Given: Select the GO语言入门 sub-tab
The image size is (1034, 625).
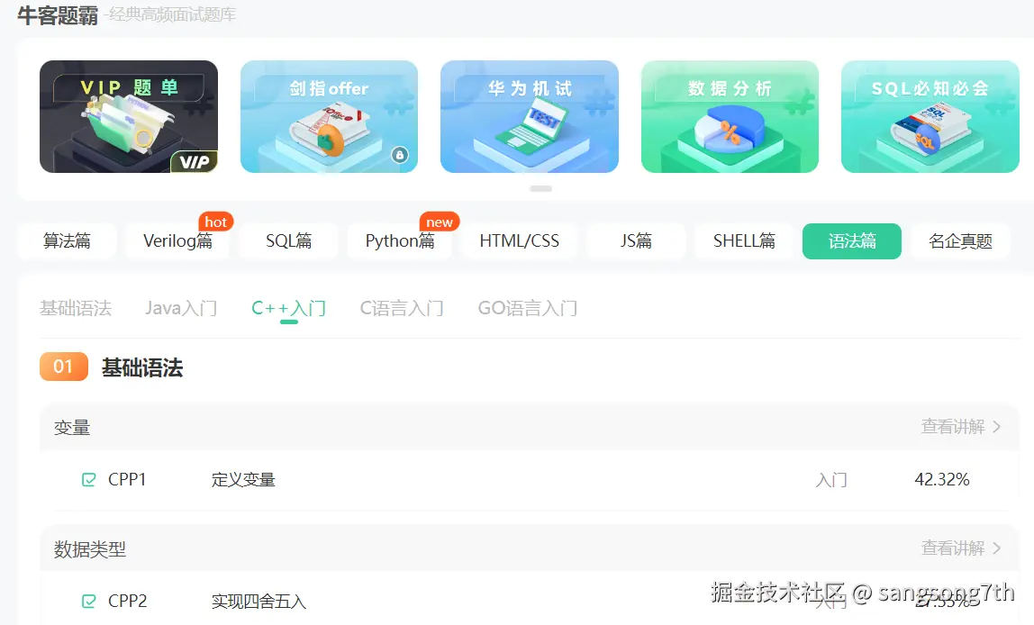Looking at the screenshot, I should pyautogui.click(x=528, y=308).
